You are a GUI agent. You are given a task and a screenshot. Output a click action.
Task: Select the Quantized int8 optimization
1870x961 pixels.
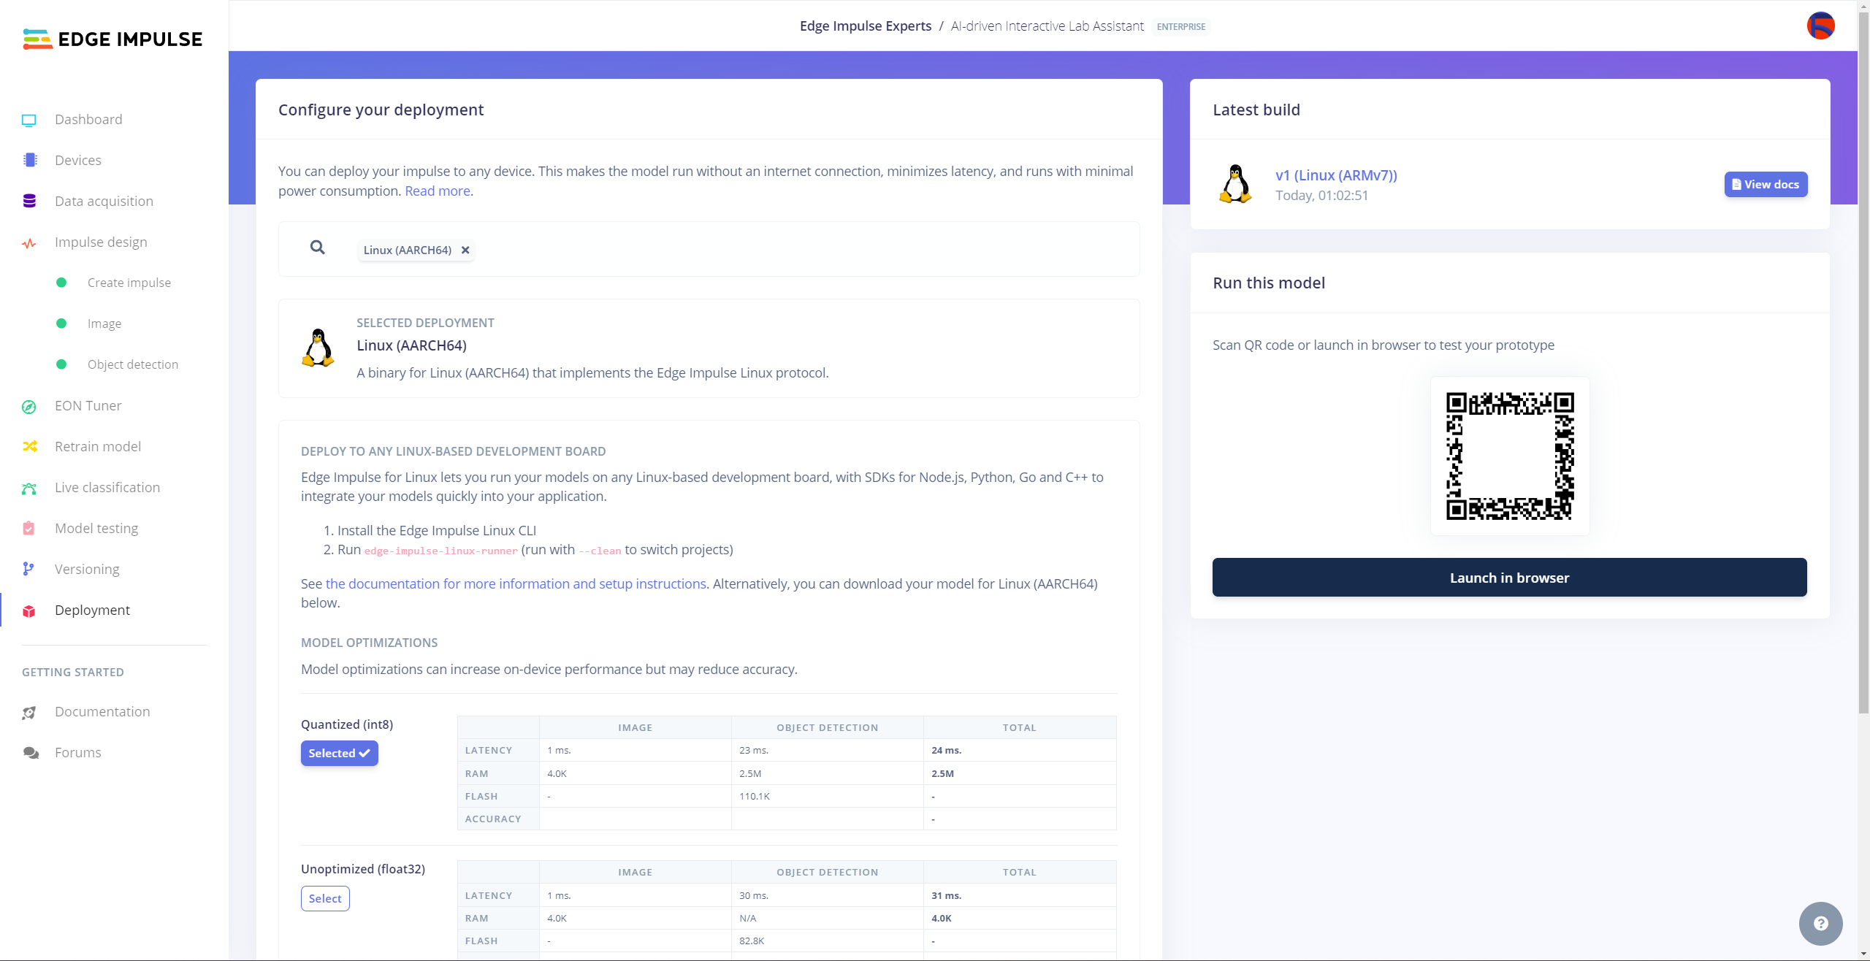point(340,753)
